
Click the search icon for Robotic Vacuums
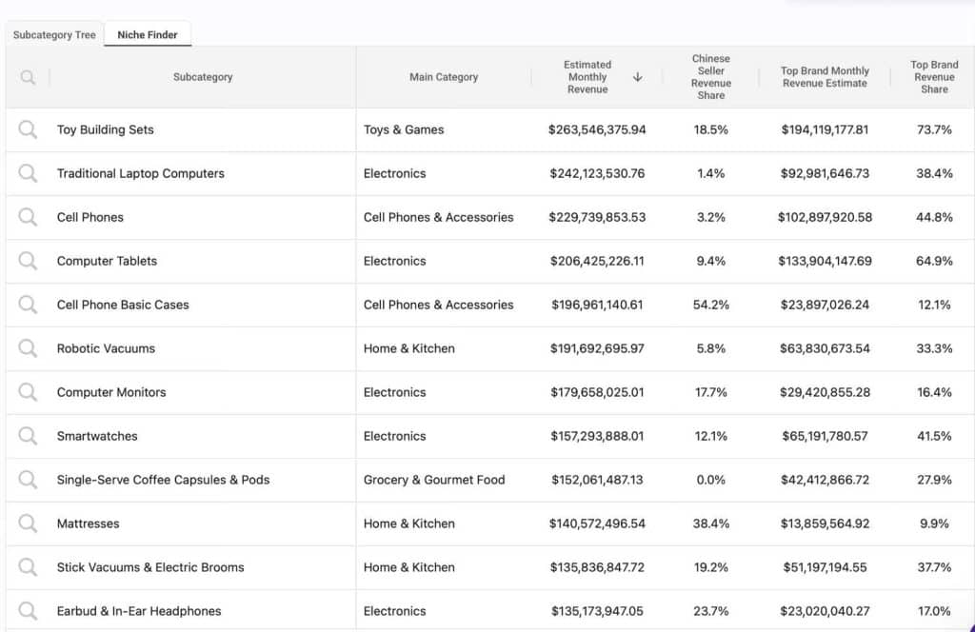26,348
